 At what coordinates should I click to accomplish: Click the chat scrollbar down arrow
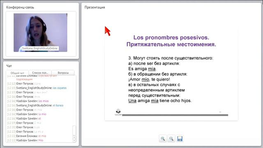pyautogui.click(x=74, y=141)
